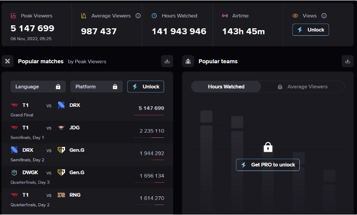The width and height of the screenshot is (357, 215).
Task: Select the T1 vs JDG semifinals row
Action: (87, 132)
